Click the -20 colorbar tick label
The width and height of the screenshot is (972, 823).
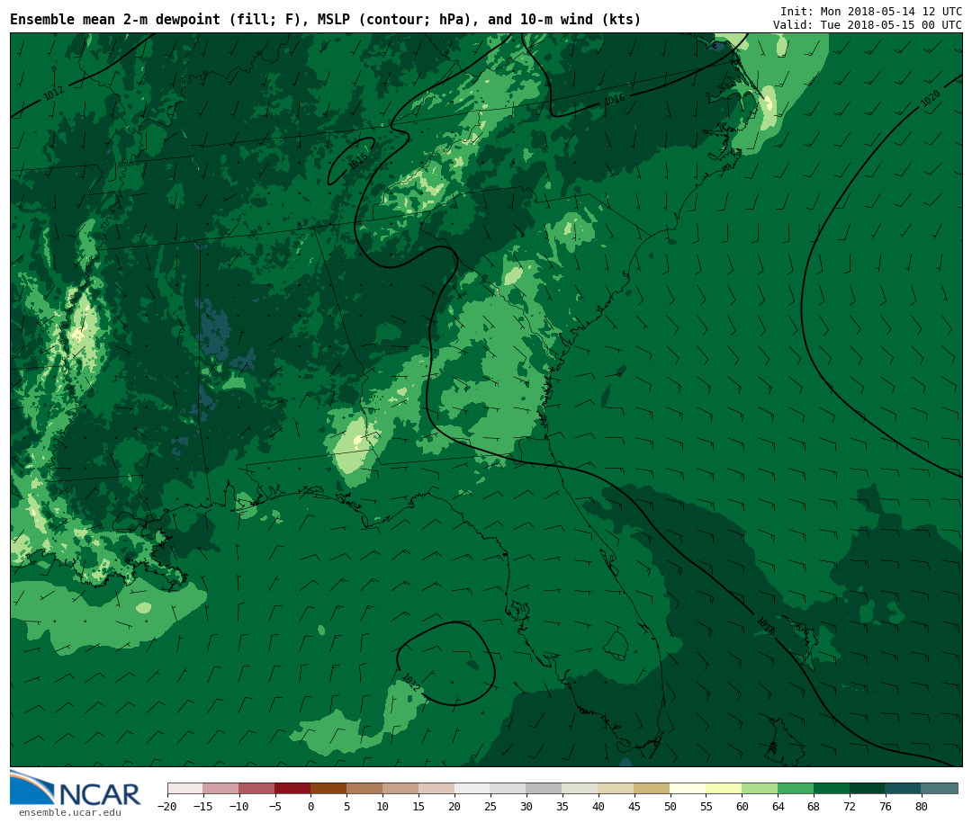(x=166, y=806)
